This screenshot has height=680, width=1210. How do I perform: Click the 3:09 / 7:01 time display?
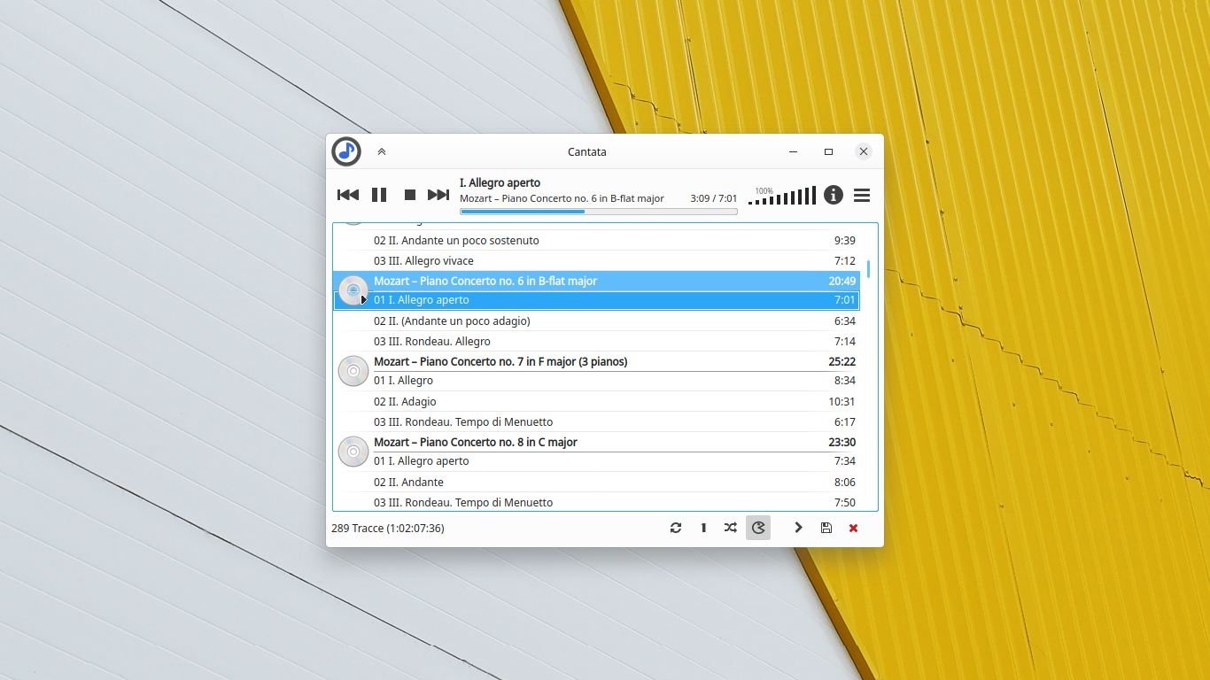point(713,198)
